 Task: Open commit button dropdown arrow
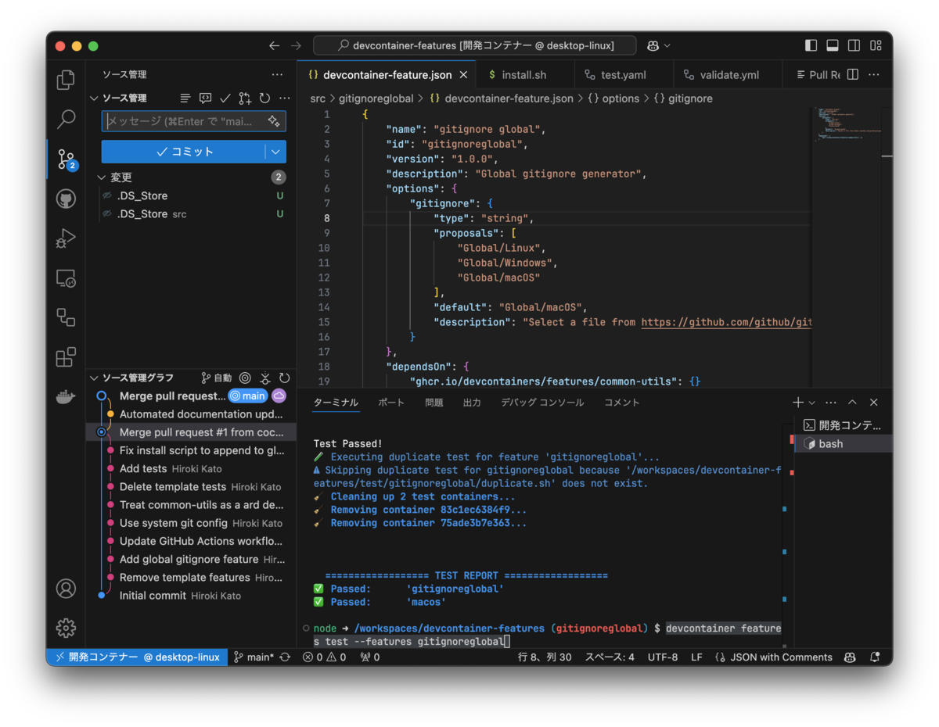coord(275,152)
